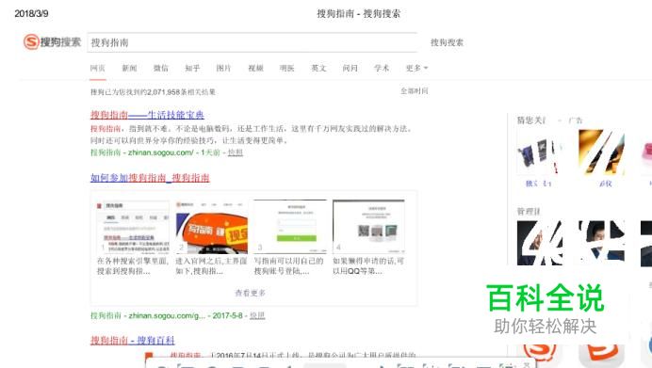652x368 pixels.
Task: Switch to the 新闻 tab
Action: [129, 68]
